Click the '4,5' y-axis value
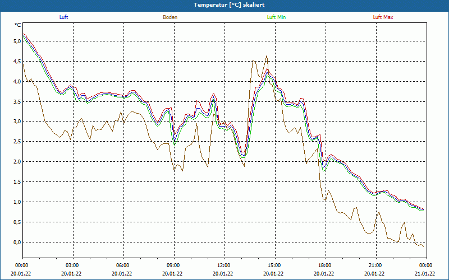This screenshot has width=449, height=280. [17, 62]
